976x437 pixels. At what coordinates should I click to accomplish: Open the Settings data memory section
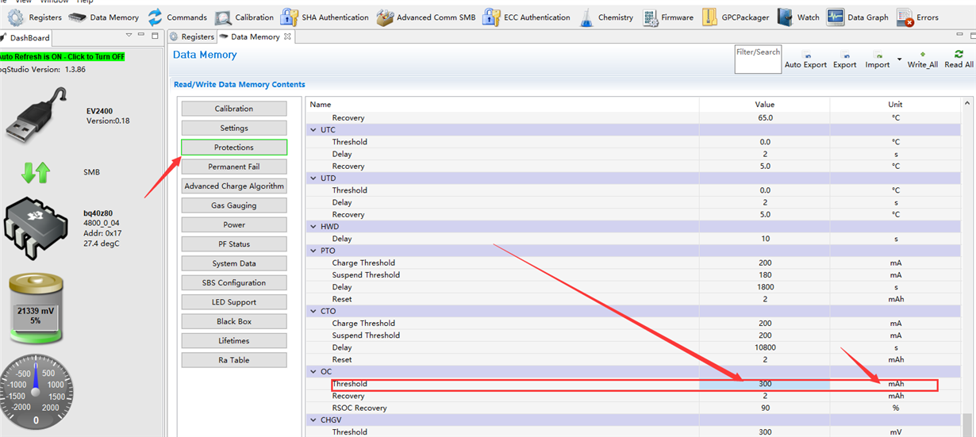click(x=234, y=128)
